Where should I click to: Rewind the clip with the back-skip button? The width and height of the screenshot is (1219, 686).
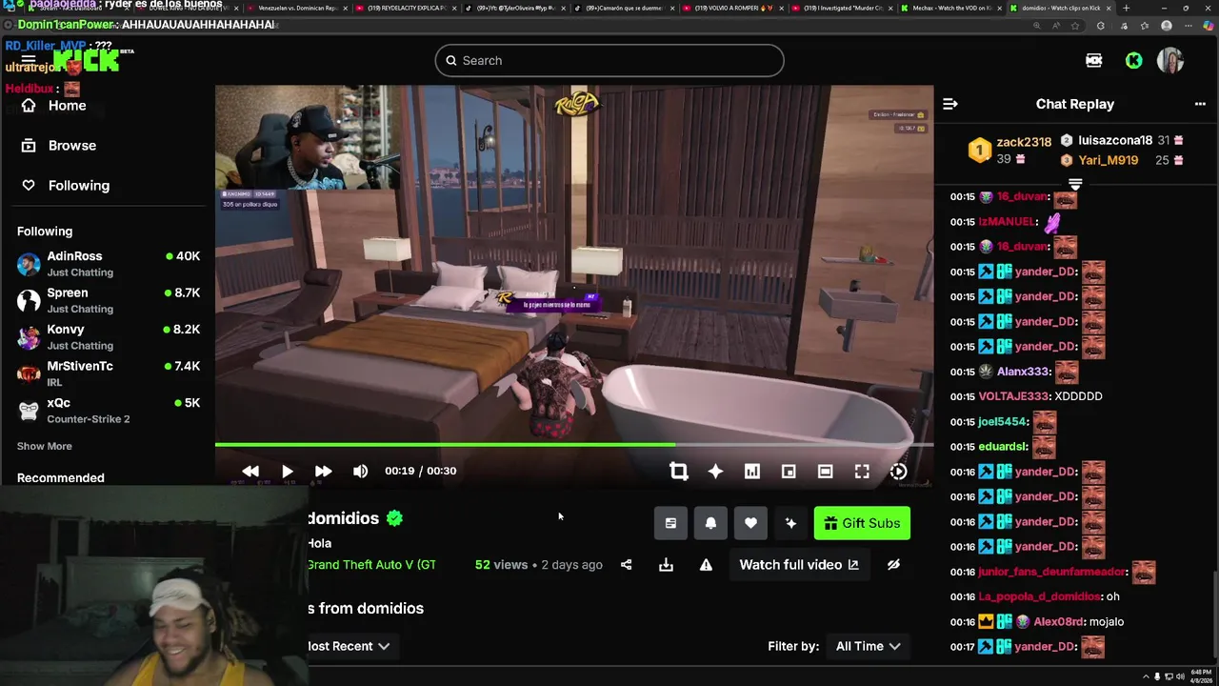pyautogui.click(x=250, y=471)
